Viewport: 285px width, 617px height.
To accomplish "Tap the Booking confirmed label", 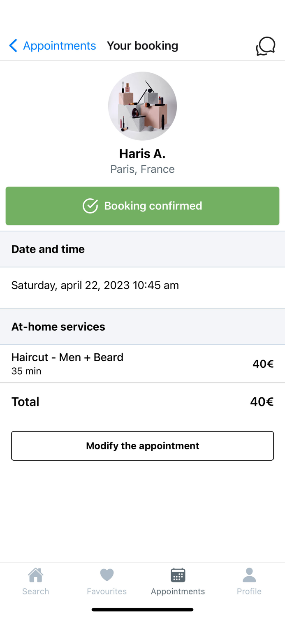I will tap(153, 206).
